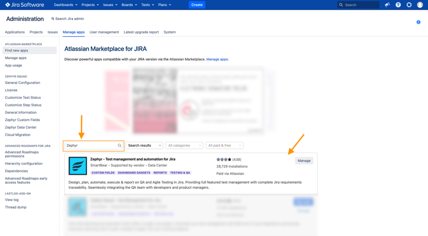
Task: Open the administration gear icon
Action: 409,4
